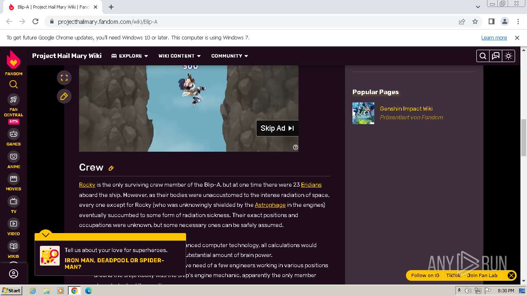Collapse the superheroes survey popup

pyautogui.click(x=46, y=234)
